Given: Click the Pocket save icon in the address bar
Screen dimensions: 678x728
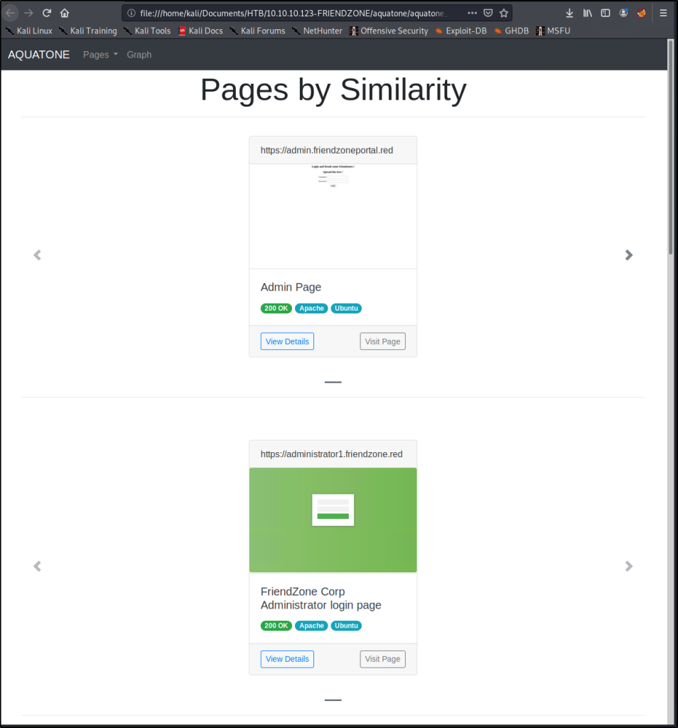Looking at the screenshot, I should coord(488,13).
